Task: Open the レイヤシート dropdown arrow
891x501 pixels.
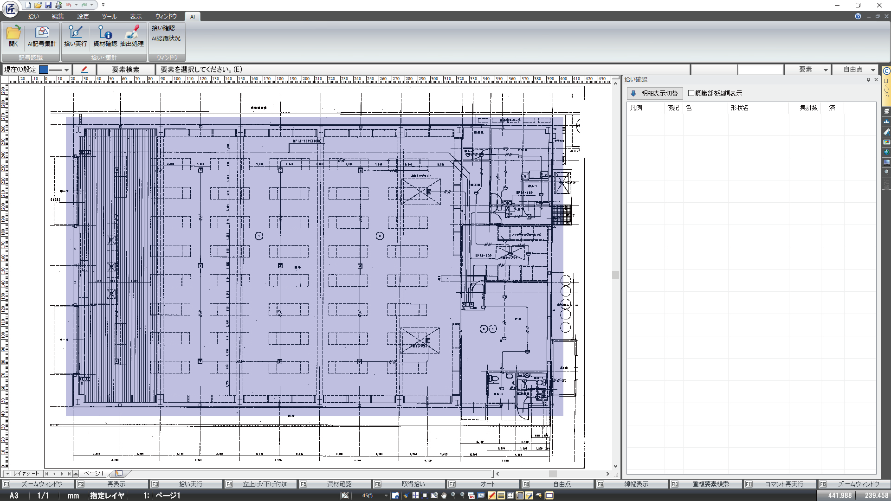Action: tap(7, 474)
